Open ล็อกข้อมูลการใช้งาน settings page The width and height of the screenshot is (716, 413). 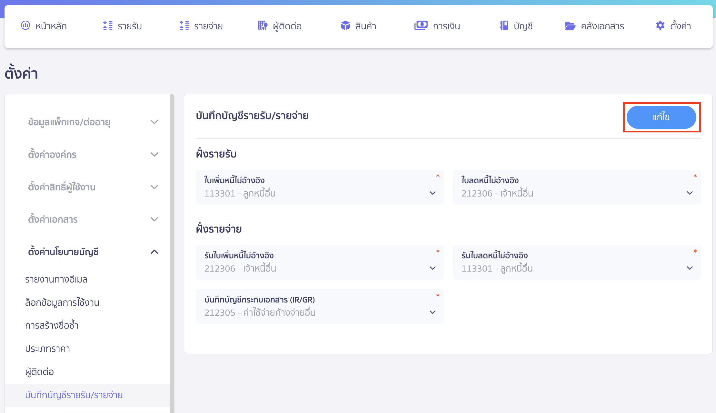tap(62, 302)
